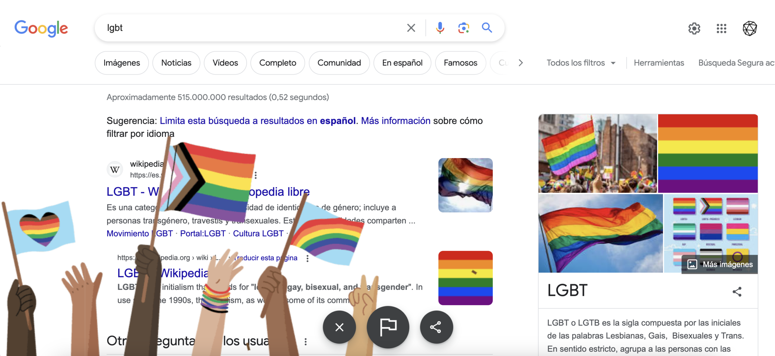This screenshot has height=356, width=775.
Task: Share the pride animation with share button
Action: coord(436,327)
